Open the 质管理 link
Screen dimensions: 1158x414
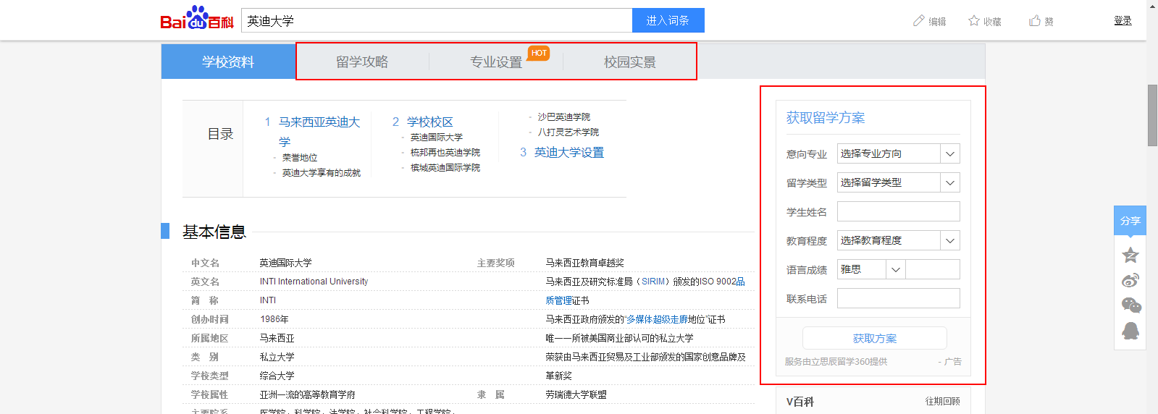[x=558, y=300]
